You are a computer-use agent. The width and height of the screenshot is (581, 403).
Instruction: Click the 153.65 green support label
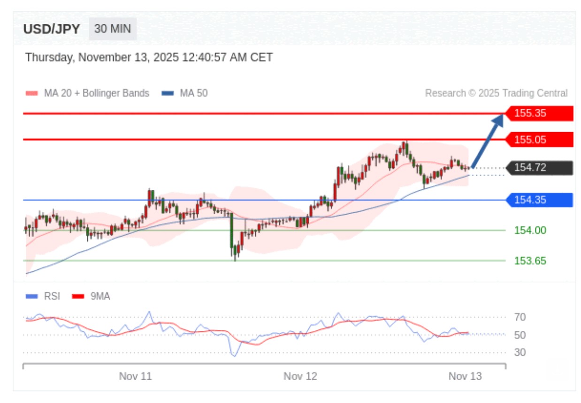tap(530, 261)
